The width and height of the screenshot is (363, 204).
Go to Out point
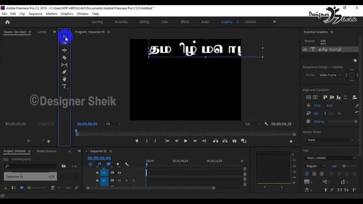[x=204, y=141]
